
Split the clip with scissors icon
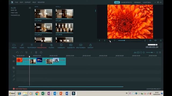pyautogui.click(x=31, y=52)
